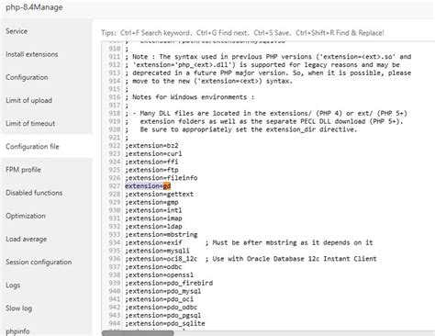
Task: Click line number 922 in gutter
Action: point(115,146)
